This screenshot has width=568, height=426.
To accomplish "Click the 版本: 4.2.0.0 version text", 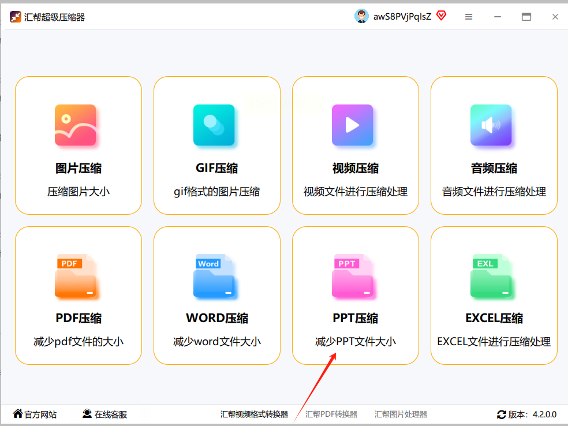I will click(532, 414).
